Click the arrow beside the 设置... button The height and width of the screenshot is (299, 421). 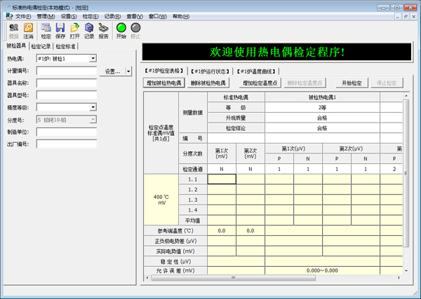coord(128,71)
